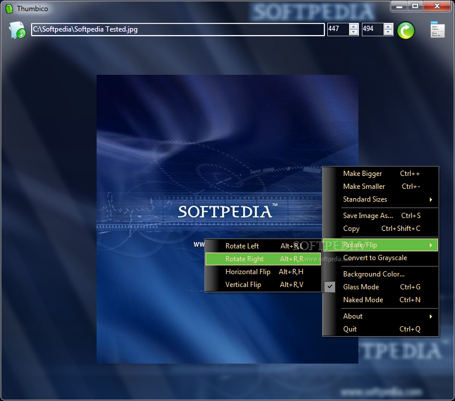Click the height field showing 494

point(372,29)
